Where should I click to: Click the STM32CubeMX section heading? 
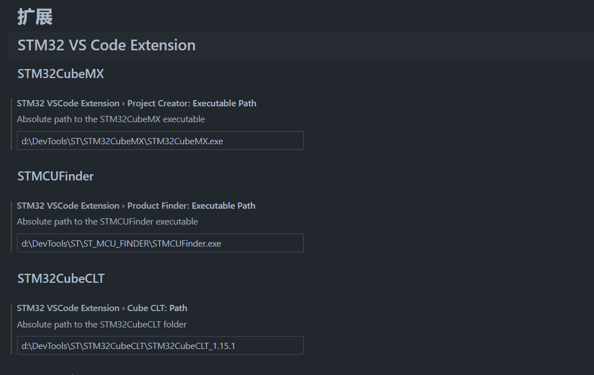pyautogui.click(x=61, y=74)
